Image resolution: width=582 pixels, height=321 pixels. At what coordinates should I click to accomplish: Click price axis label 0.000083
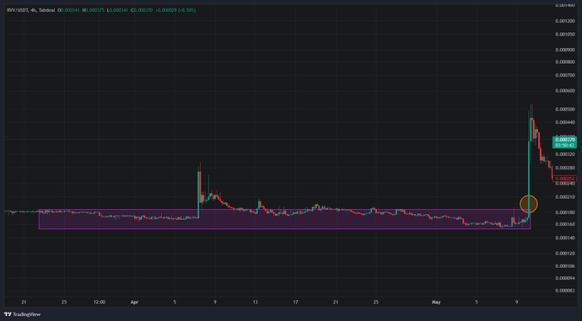tap(565, 291)
